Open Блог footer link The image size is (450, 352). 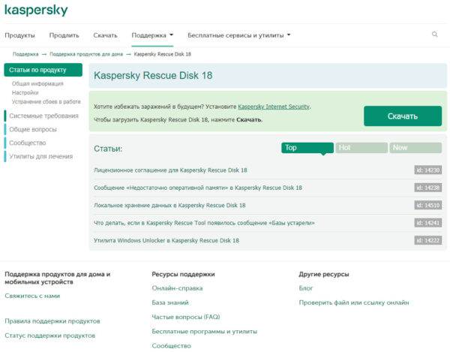pos(306,288)
